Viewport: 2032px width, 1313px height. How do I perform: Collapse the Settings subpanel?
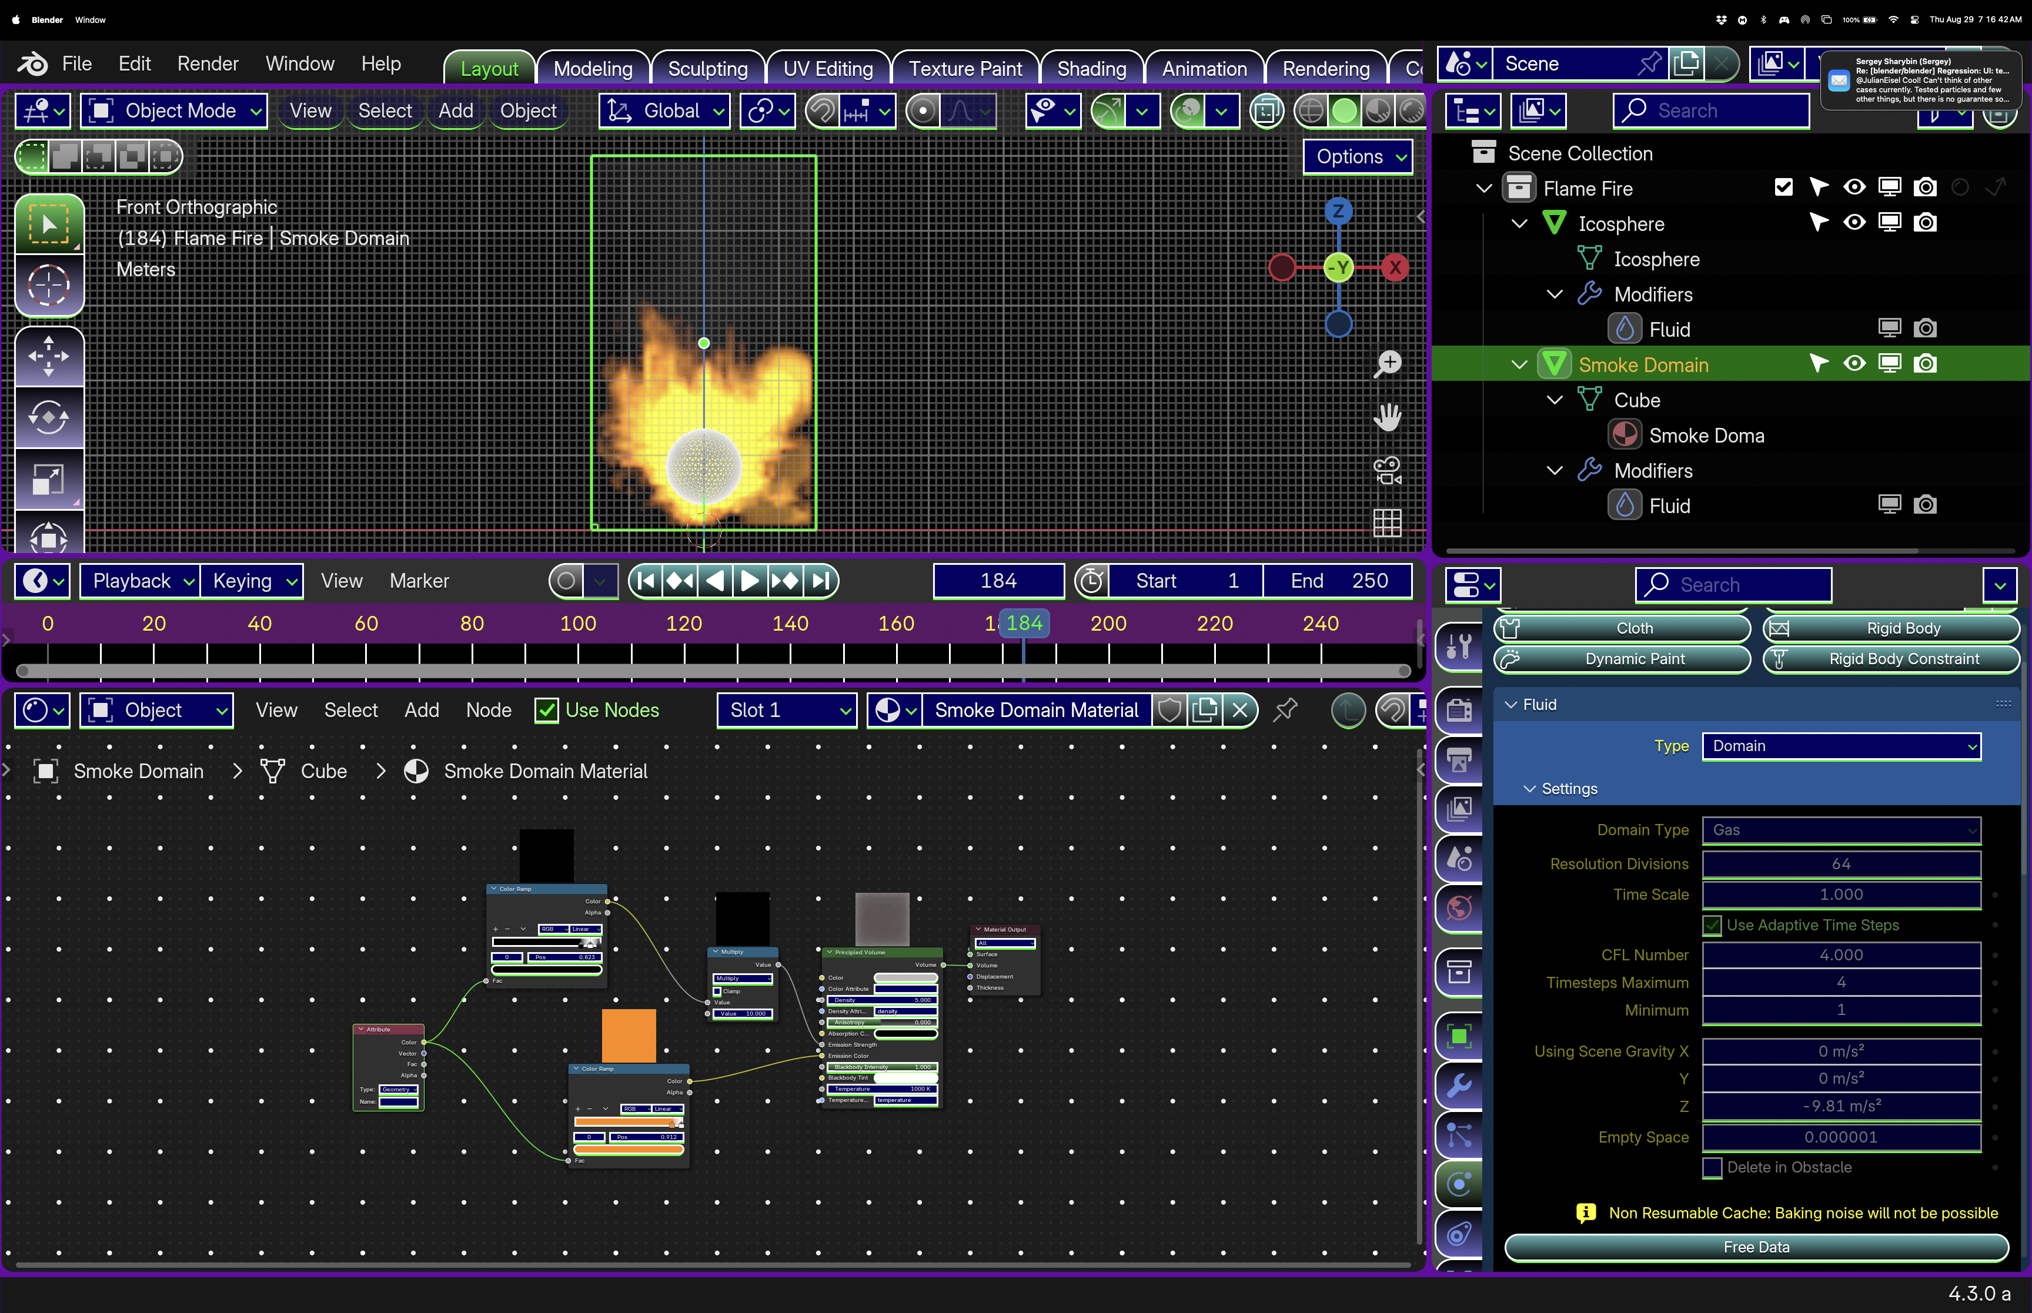[1530, 789]
